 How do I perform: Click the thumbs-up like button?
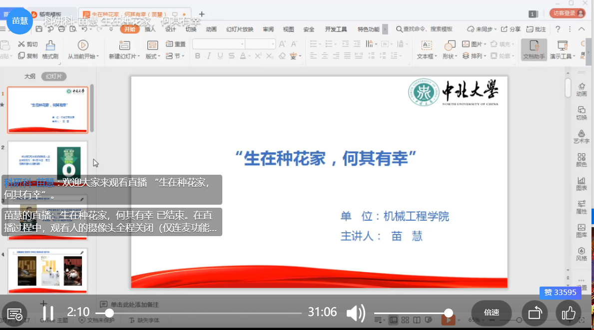[569, 313]
